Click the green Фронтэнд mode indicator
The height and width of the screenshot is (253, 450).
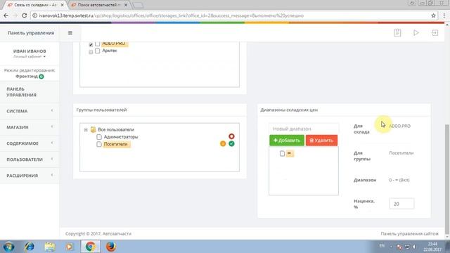pos(41,77)
